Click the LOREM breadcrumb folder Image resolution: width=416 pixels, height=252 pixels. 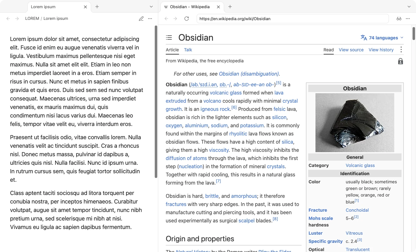[32, 19]
